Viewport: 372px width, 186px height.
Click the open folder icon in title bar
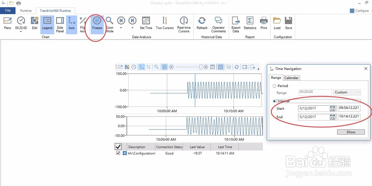coord(12,3)
